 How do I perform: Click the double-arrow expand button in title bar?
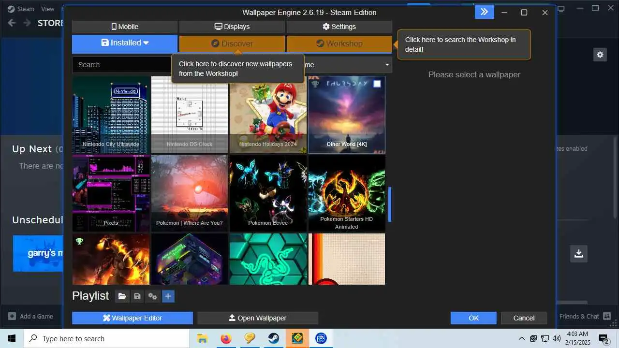click(484, 12)
